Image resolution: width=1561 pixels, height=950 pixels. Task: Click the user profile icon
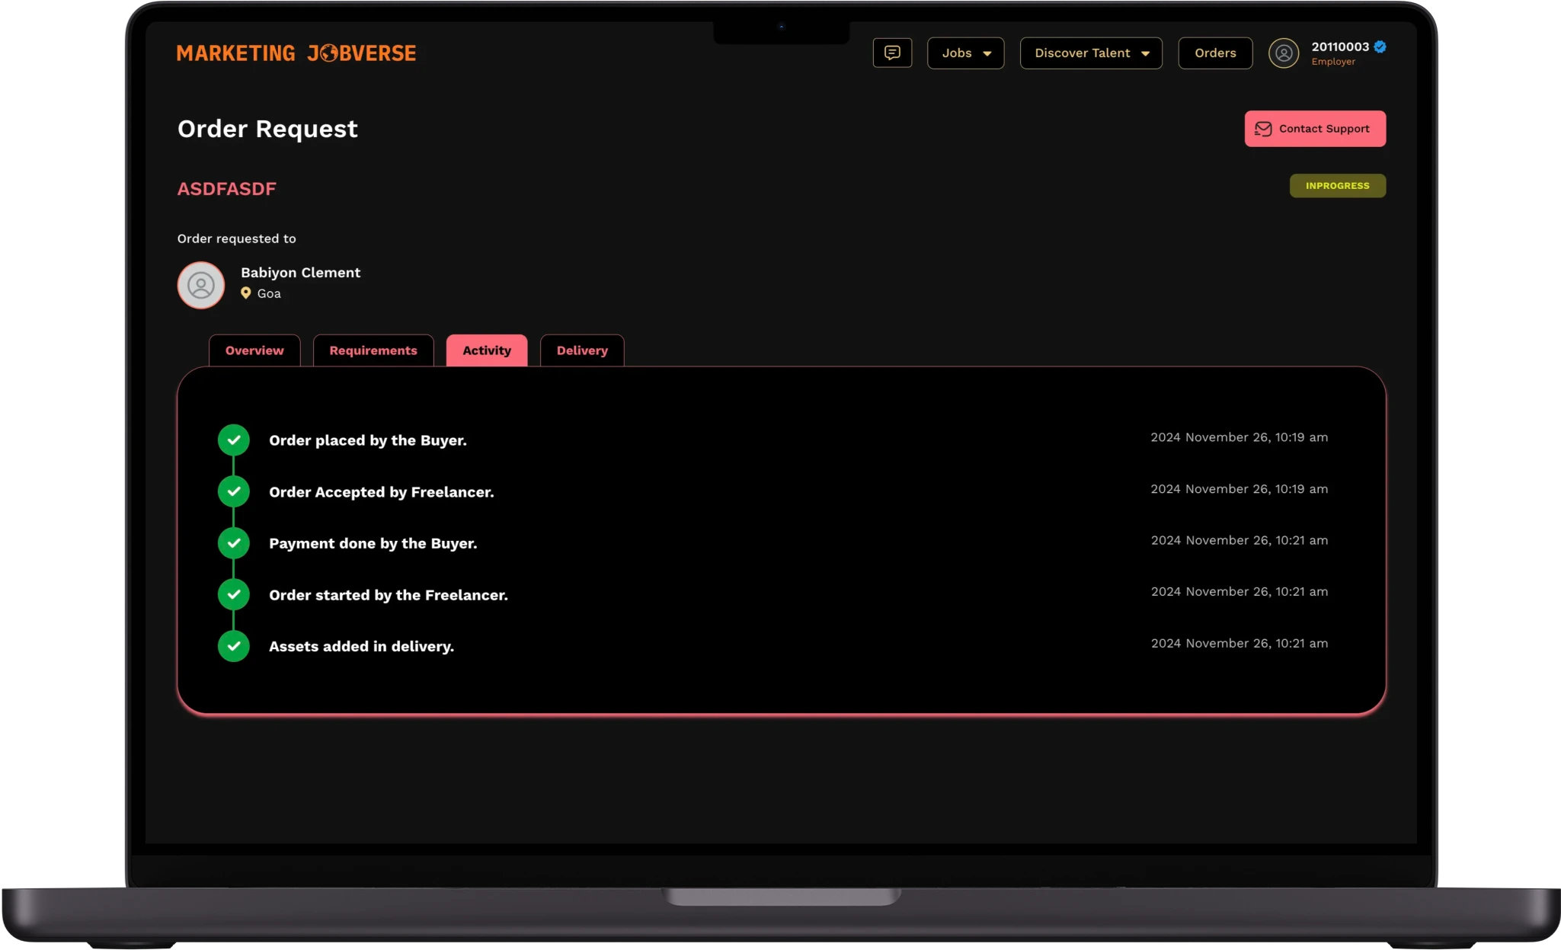[x=1284, y=53]
